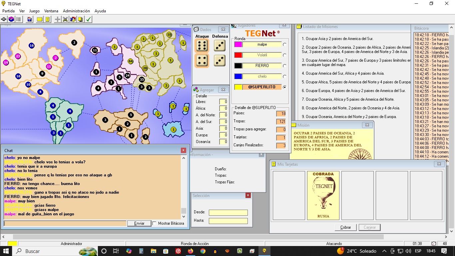Open the Administración menu

(76, 11)
